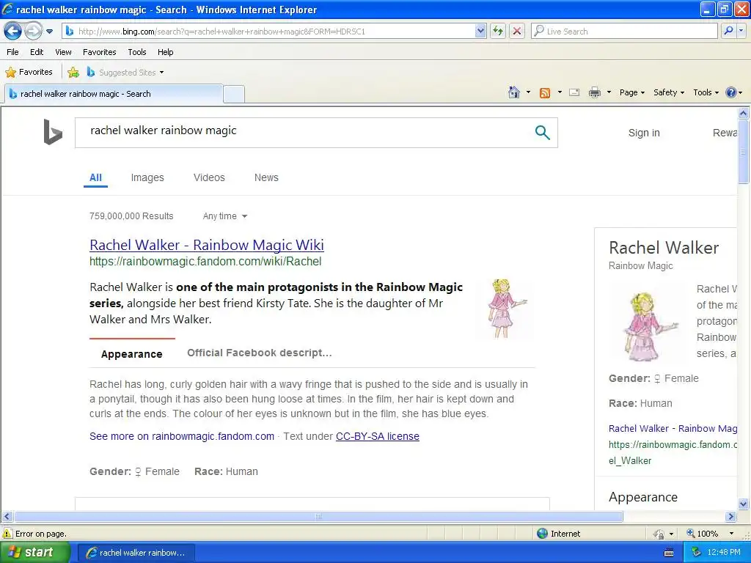751x563 pixels.
Task: Open sidebar Rachel Walker - Rainbow Mag link
Action: (x=673, y=429)
